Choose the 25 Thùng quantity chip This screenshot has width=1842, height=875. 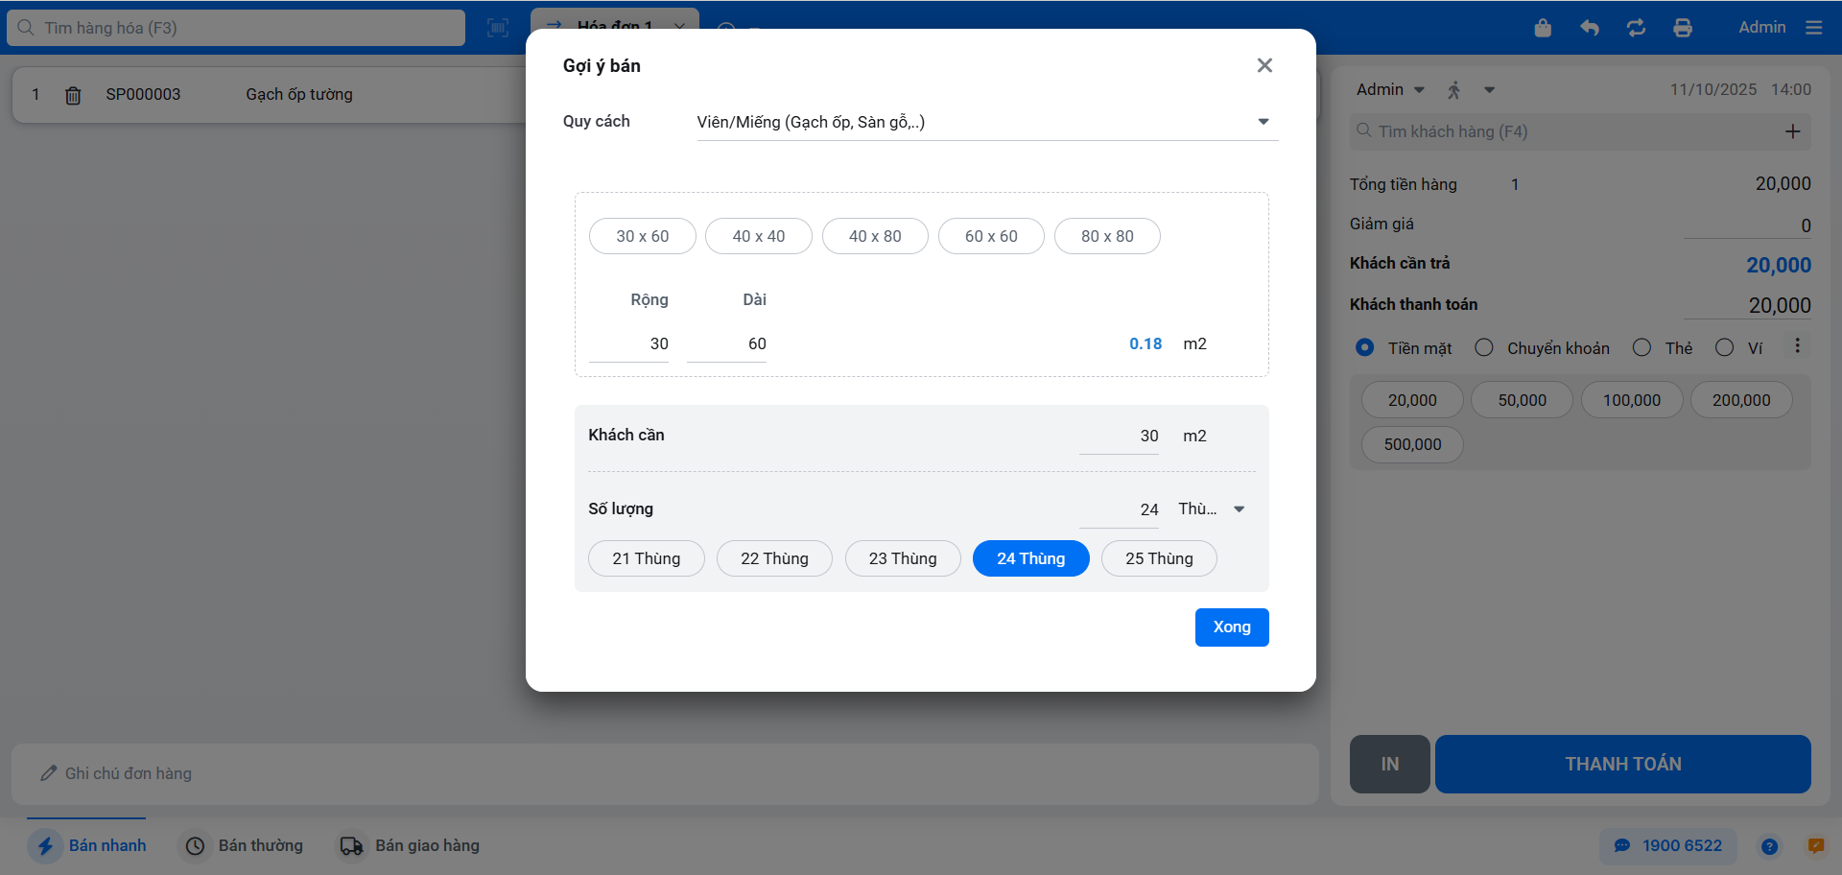1159,558
